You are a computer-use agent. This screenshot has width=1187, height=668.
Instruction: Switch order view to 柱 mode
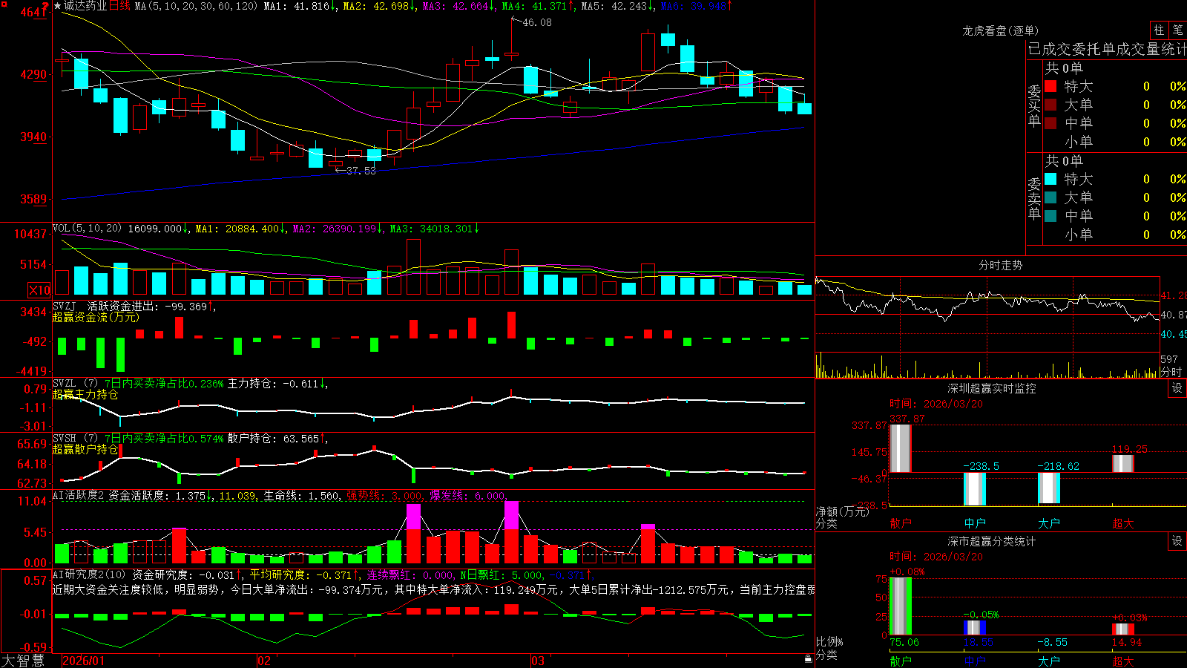[1159, 30]
